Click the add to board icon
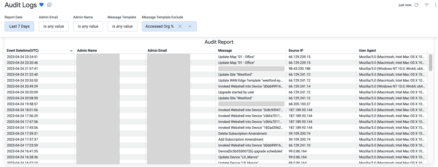438x167 pixels. pyautogui.click(x=49, y=5)
